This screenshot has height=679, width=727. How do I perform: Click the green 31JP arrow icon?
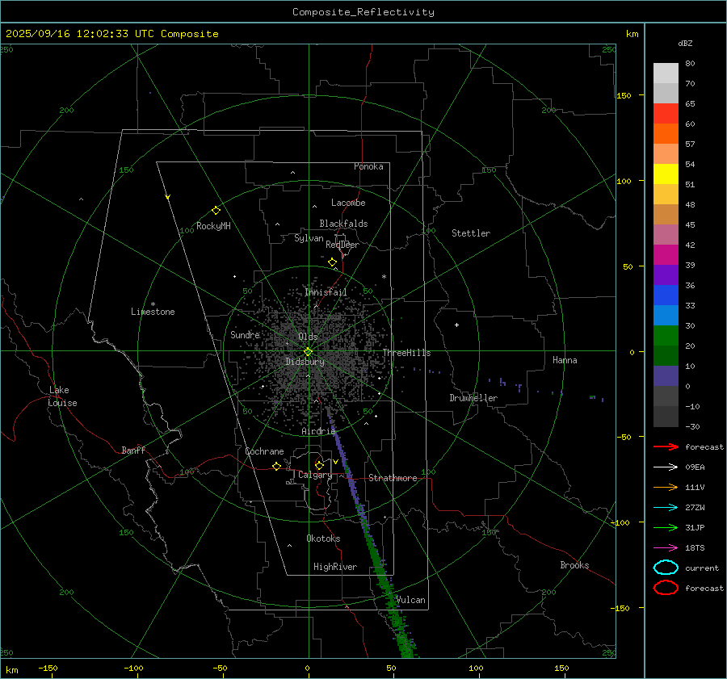[x=666, y=527]
